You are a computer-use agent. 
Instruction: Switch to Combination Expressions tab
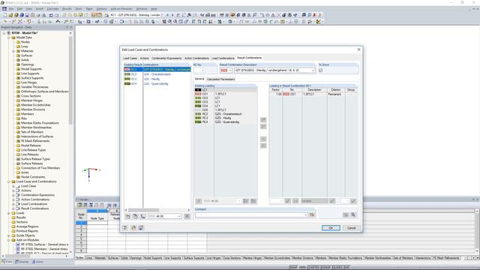[166, 58]
